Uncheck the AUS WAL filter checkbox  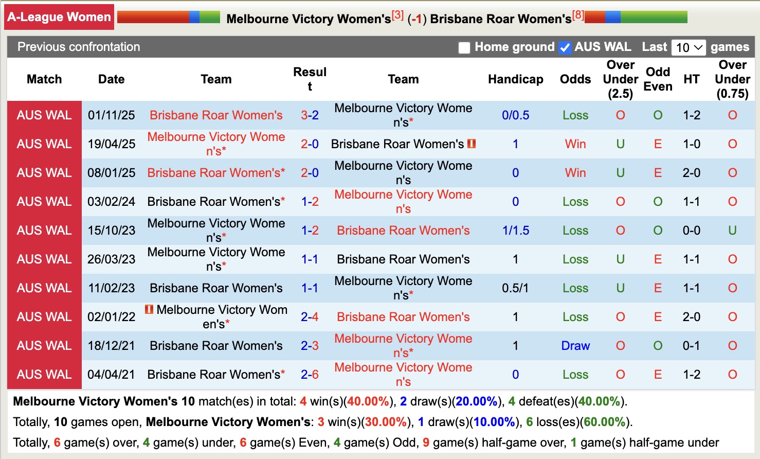pos(565,47)
